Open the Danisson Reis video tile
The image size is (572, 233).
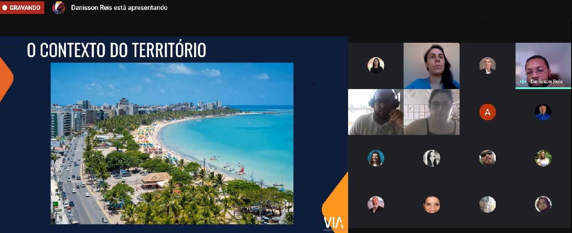pyautogui.click(x=543, y=65)
